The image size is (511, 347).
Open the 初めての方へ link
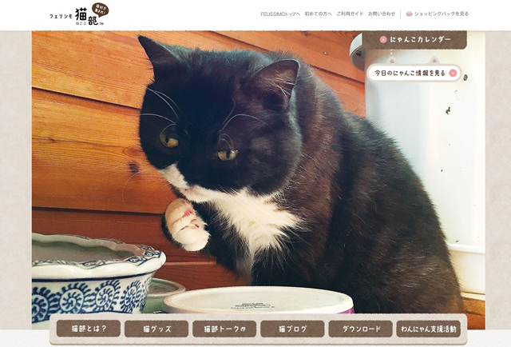pyautogui.click(x=318, y=14)
